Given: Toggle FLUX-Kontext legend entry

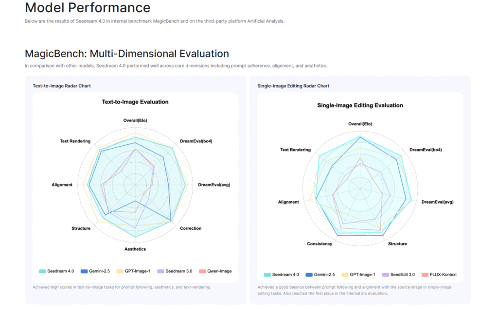Looking at the screenshot, I should (x=439, y=275).
